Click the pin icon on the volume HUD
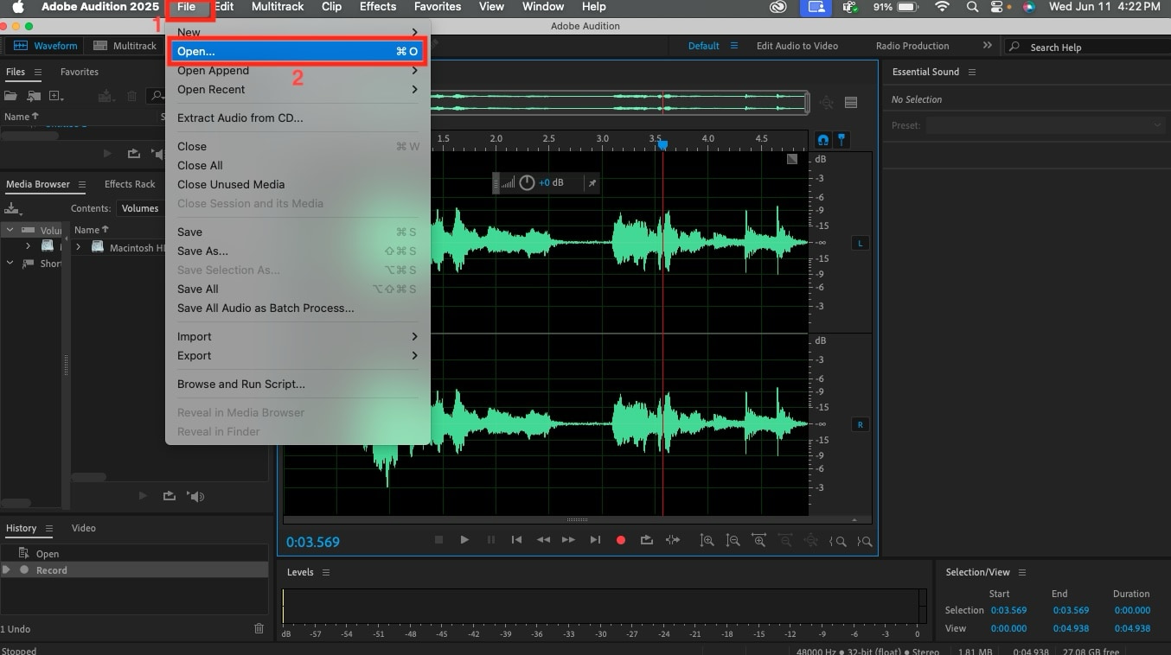The width and height of the screenshot is (1171, 655). coord(592,183)
